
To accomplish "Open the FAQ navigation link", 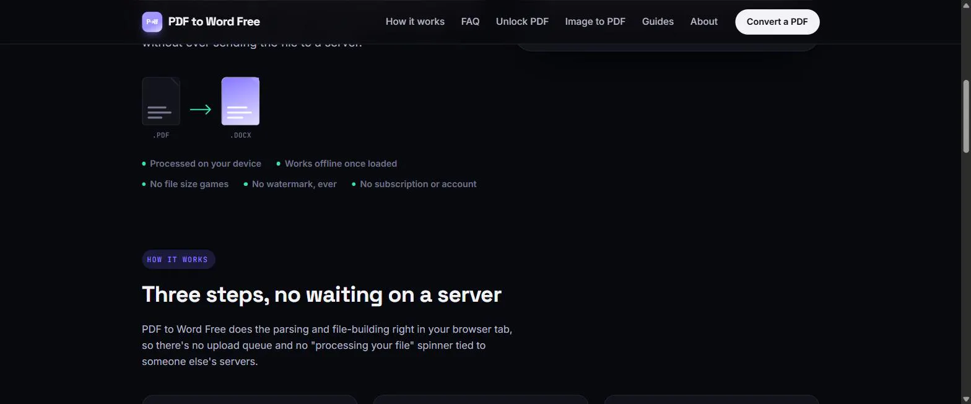I will coord(470,22).
